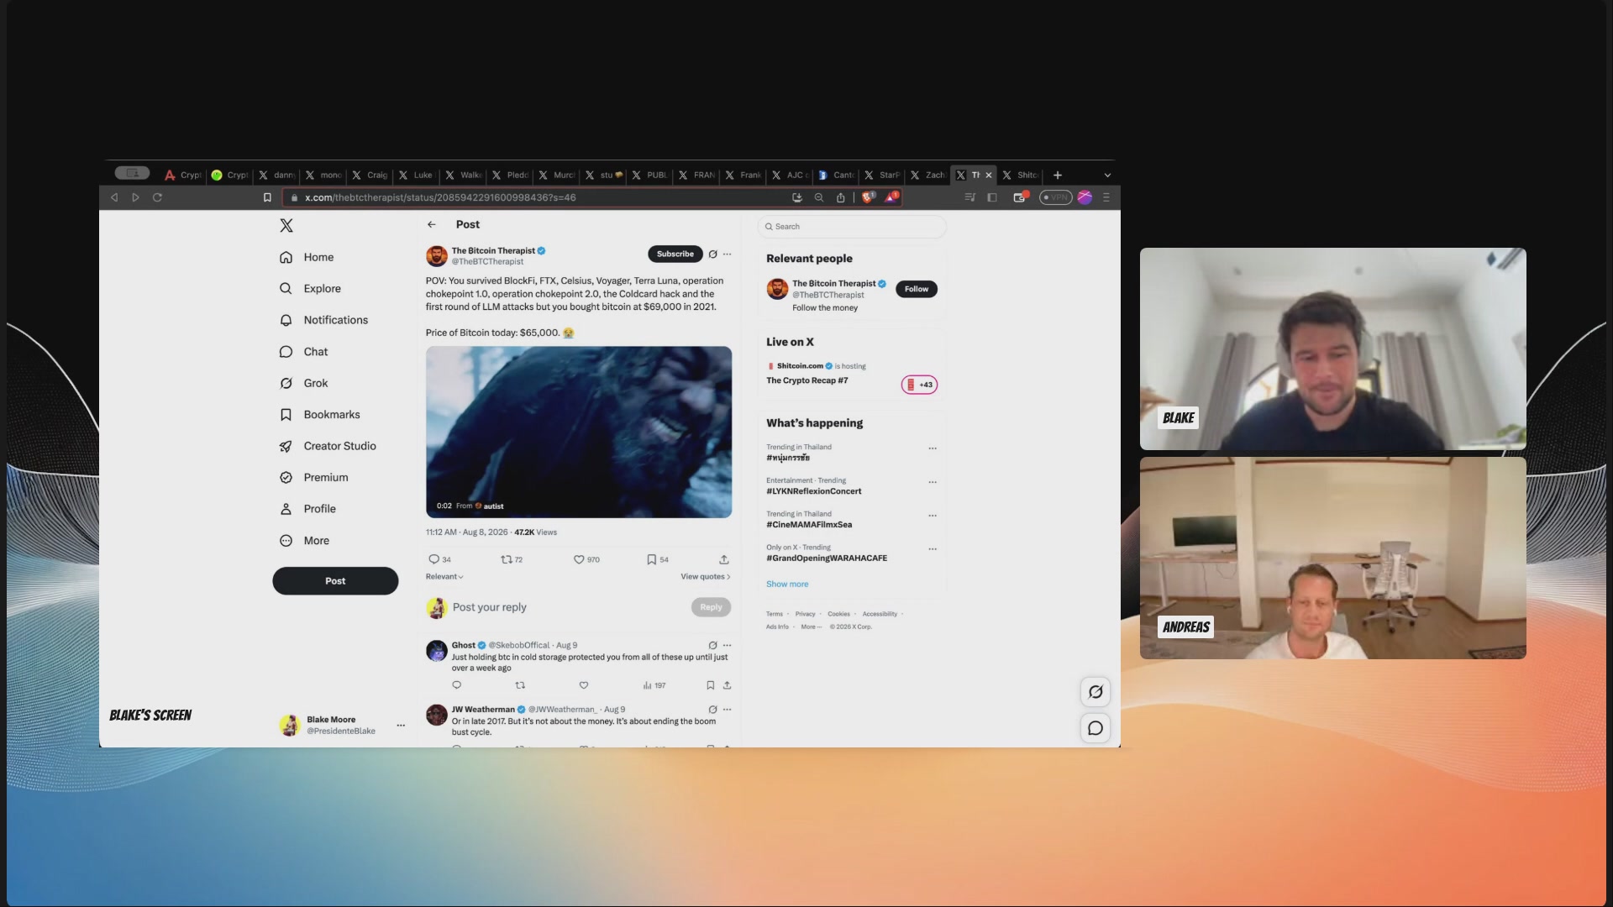
Task: Repost the Bitcoin Therapist post (72 reposts)
Action: [x=507, y=559]
